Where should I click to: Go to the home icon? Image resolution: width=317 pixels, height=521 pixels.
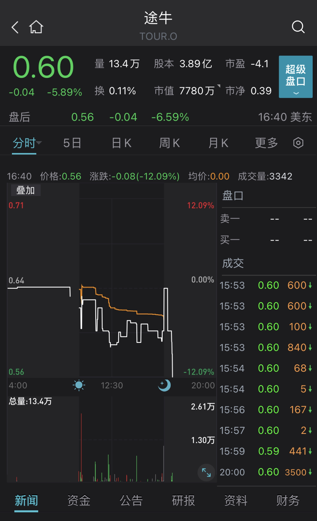[36, 27]
